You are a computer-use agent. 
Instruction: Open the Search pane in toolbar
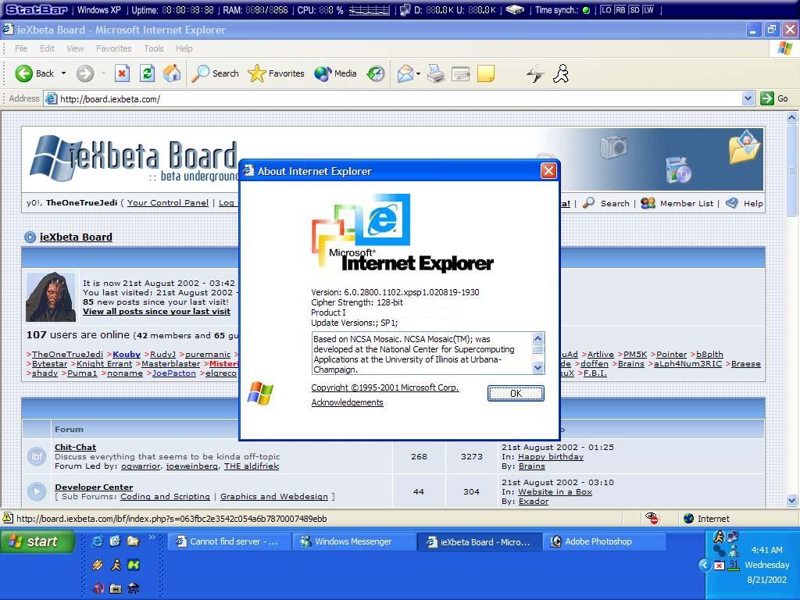[x=215, y=73]
